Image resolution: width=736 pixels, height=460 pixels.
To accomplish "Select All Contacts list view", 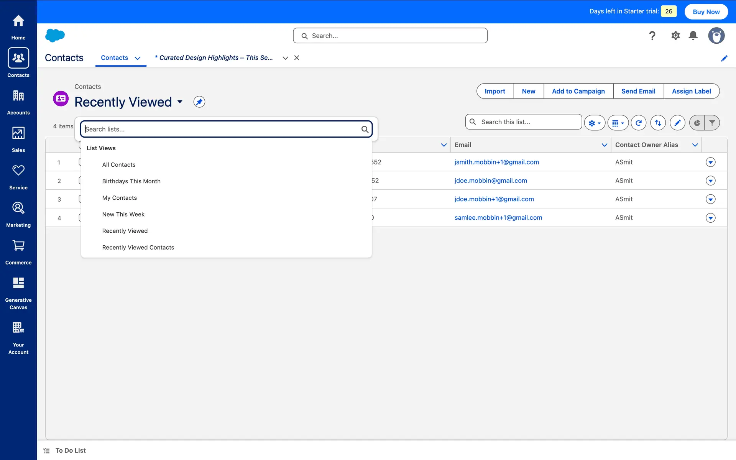I will 119,165.
